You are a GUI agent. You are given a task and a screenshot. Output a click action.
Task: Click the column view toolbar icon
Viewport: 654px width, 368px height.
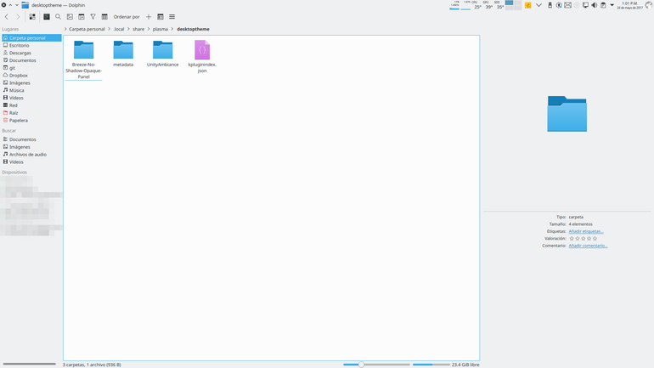104,17
